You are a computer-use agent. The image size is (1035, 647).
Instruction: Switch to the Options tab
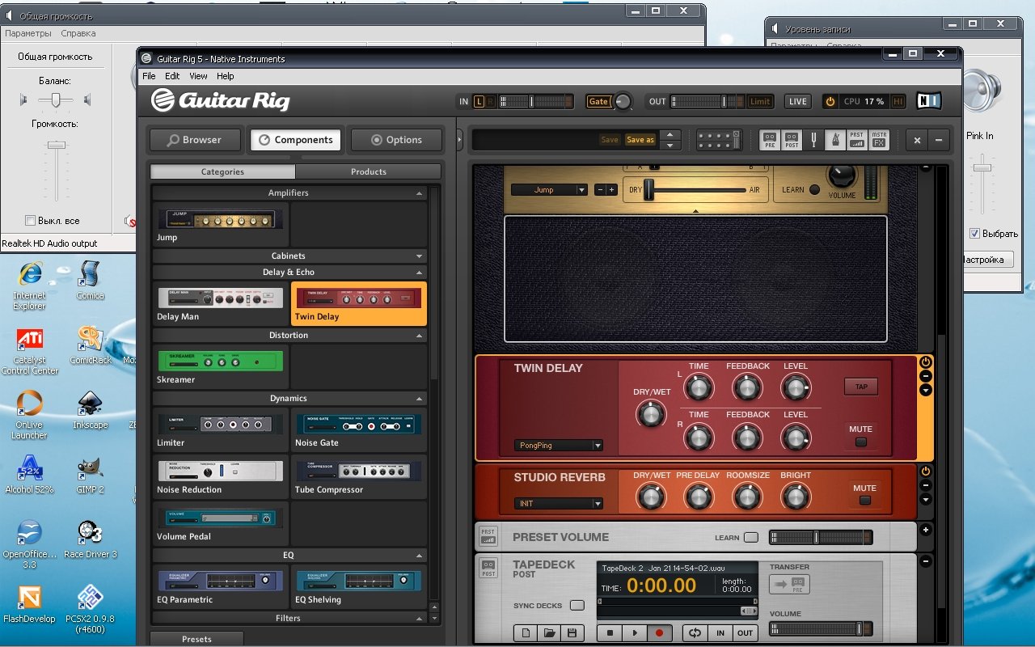[397, 140]
